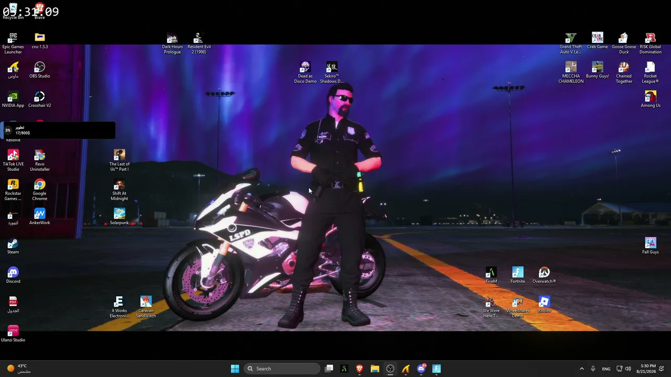This screenshot has width=671, height=377.
Task: Open the Recycle Bin desktop icon
Action: (13, 11)
